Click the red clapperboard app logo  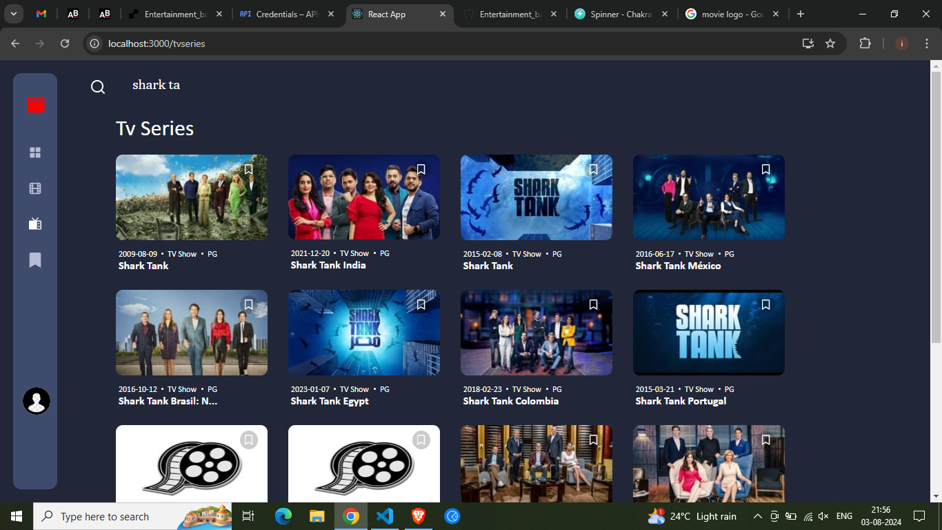coord(36,105)
